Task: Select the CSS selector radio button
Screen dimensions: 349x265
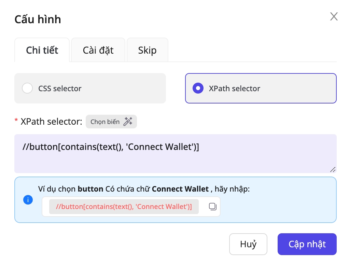Action: (x=27, y=88)
